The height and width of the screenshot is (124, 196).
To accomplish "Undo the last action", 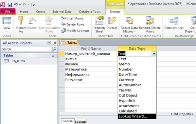I will coord(16,5).
